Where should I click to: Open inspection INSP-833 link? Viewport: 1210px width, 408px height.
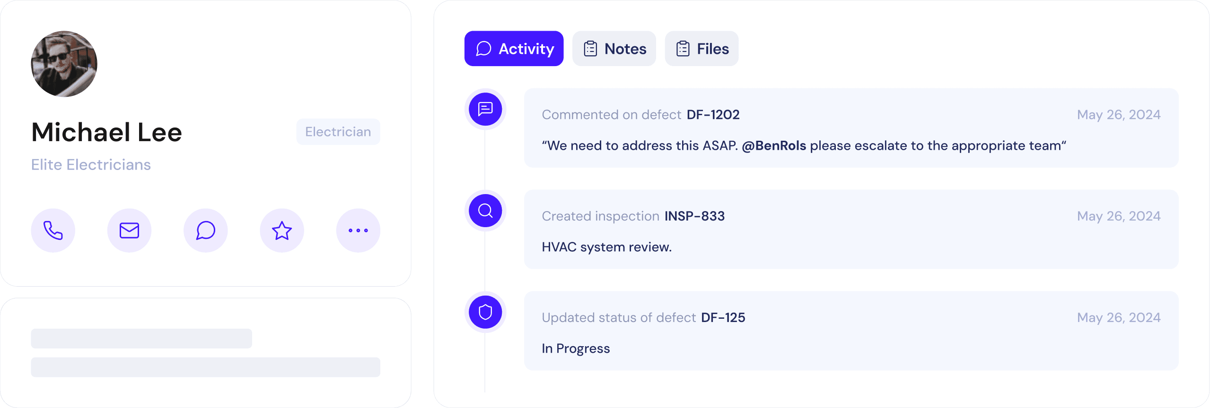[694, 216]
